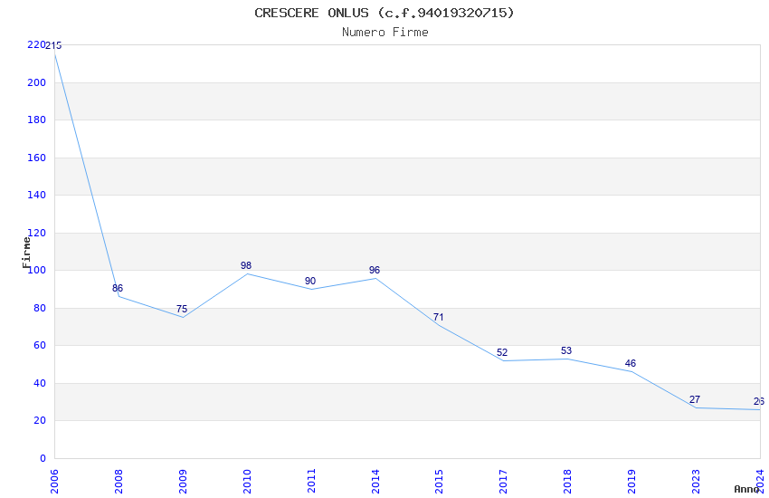
Task: Click x-axis year label 2009
Action: point(183,482)
